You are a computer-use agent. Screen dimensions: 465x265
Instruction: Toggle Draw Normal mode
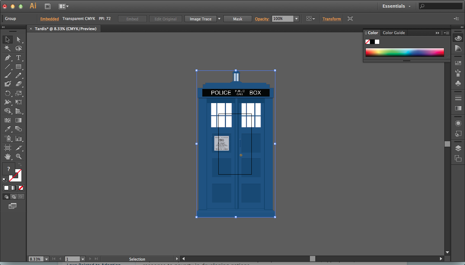point(6,196)
